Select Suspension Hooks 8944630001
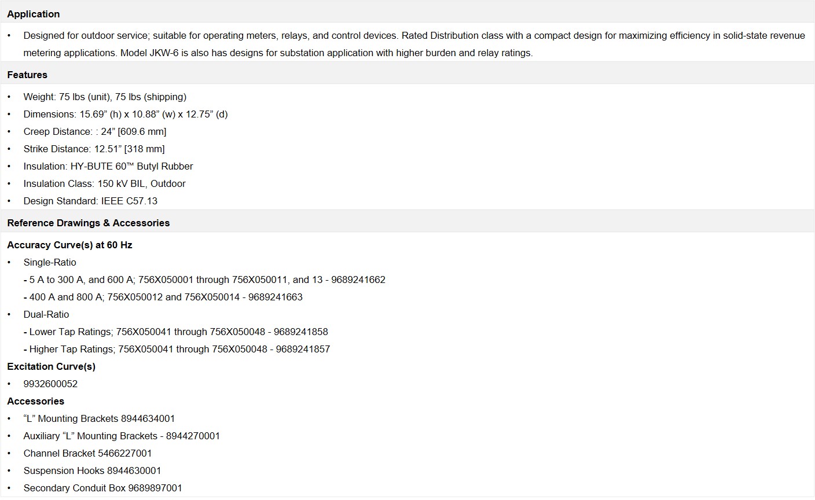The width and height of the screenshot is (815, 500). [x=92, y=470]
